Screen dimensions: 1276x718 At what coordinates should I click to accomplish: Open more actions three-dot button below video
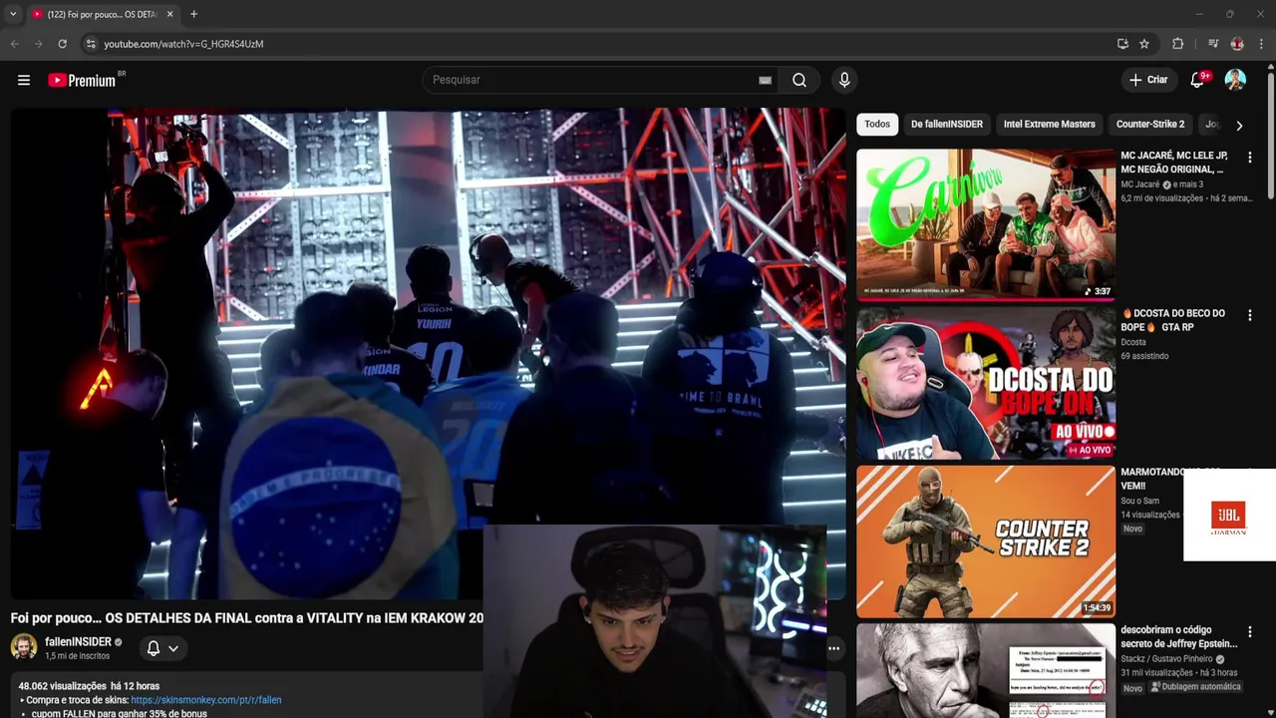coord(833,648)
